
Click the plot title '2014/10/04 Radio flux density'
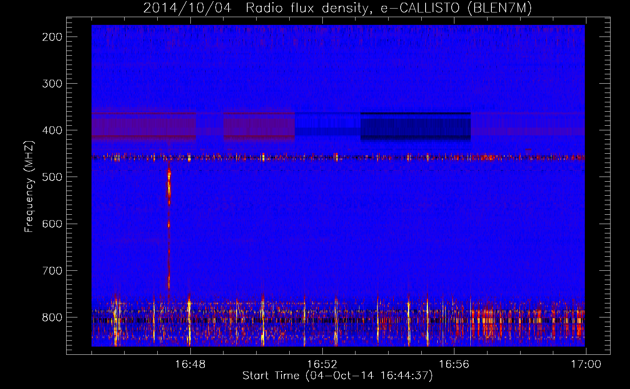(x=337, y=8)
